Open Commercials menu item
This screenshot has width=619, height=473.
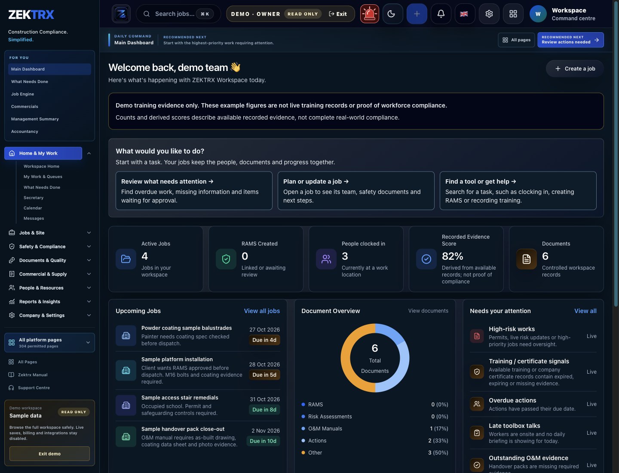tap(49, 106)
